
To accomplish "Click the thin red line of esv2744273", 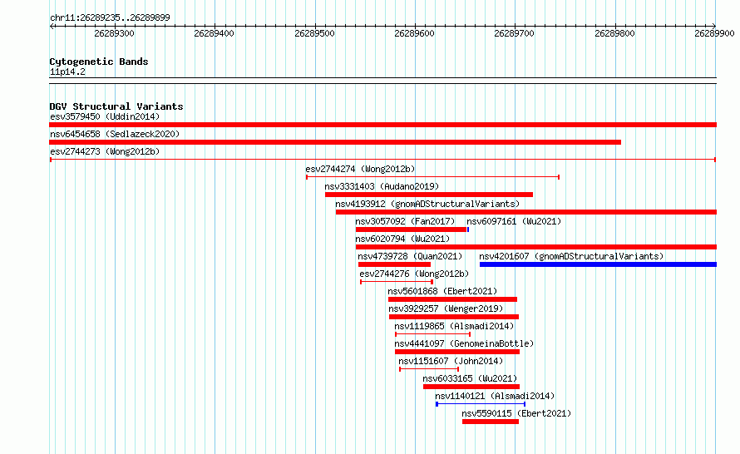I will coord(382,160).
